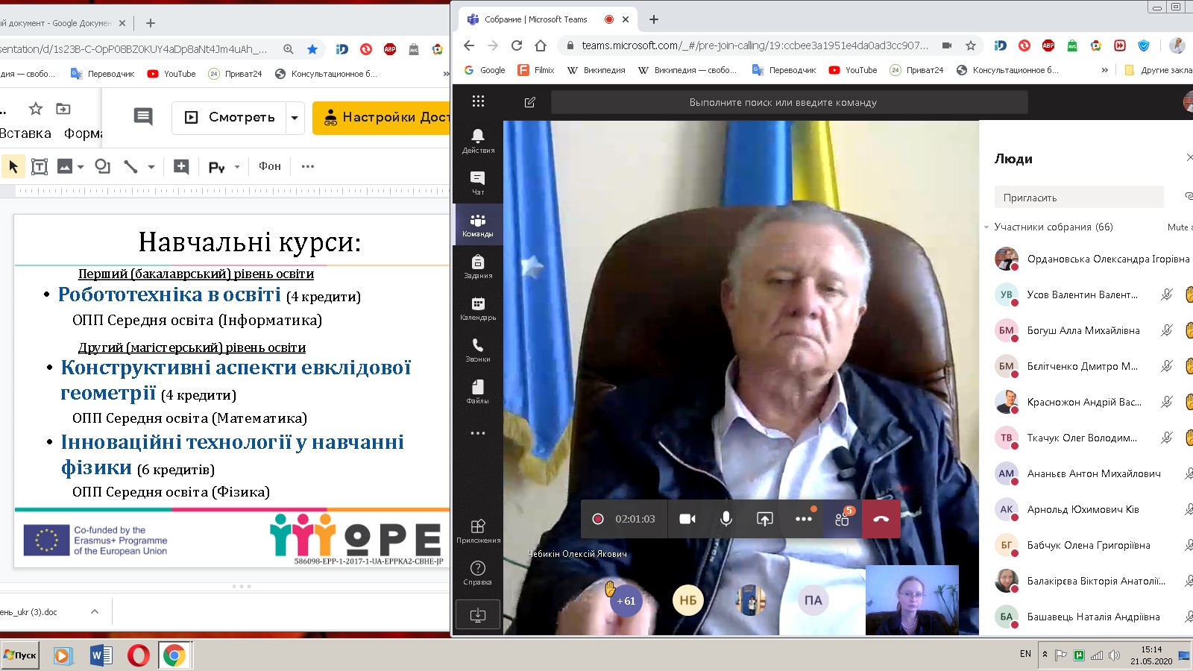
Task: Open the Calendar (Календарь) in Teams sidebar
Action: click(x=478, y=308)
